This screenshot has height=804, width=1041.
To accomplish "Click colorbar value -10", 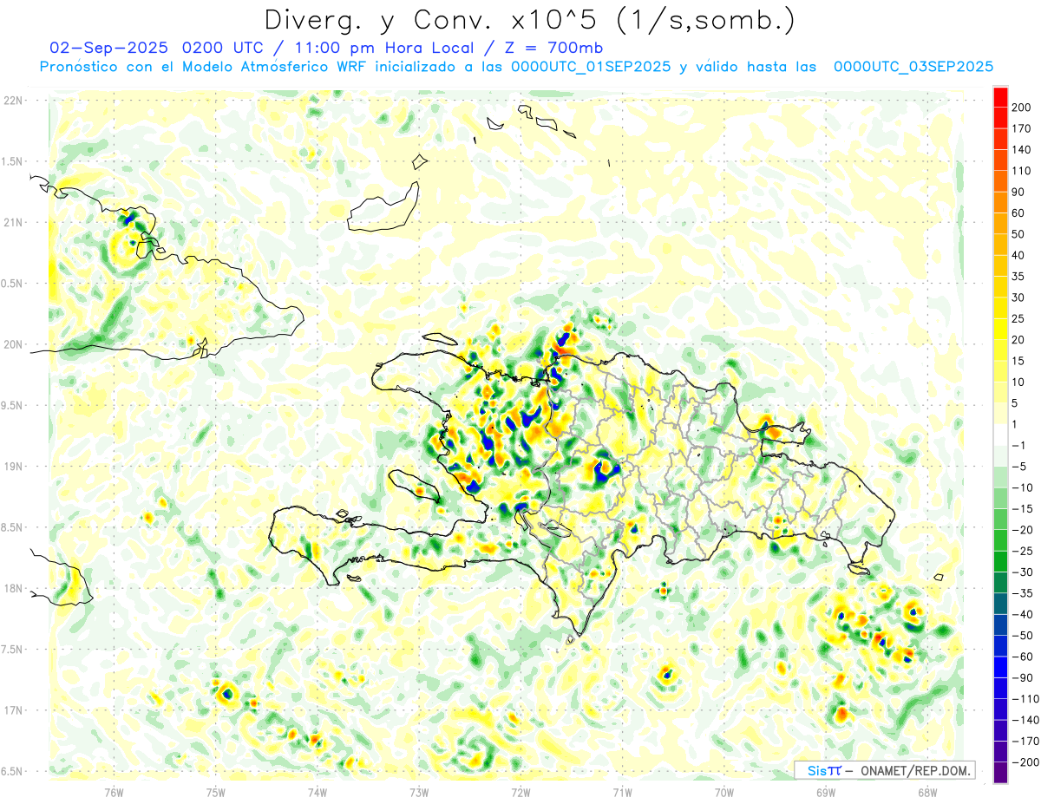I will coord(1021,489).
